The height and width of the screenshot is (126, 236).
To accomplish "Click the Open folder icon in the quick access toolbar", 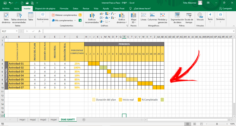I will 27,3.
